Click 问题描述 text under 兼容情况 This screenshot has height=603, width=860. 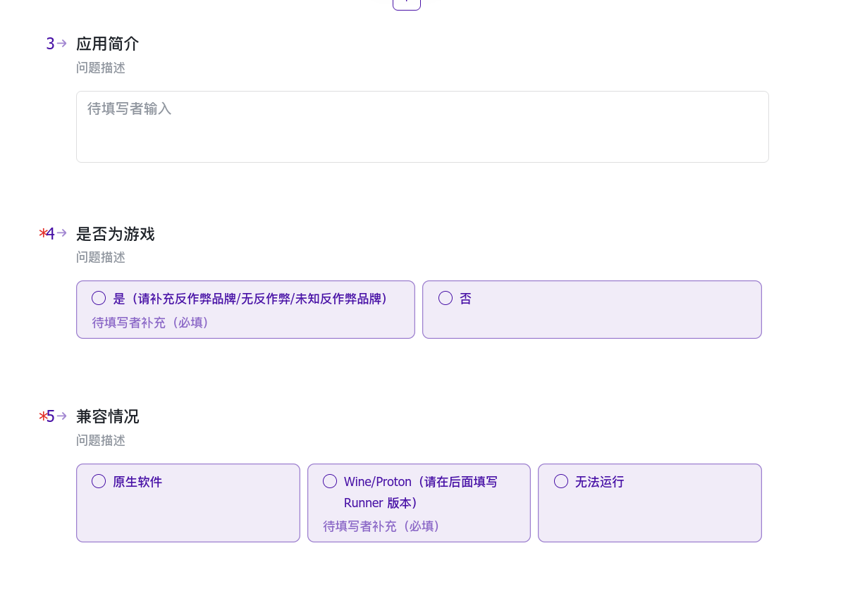pos(101,441)
